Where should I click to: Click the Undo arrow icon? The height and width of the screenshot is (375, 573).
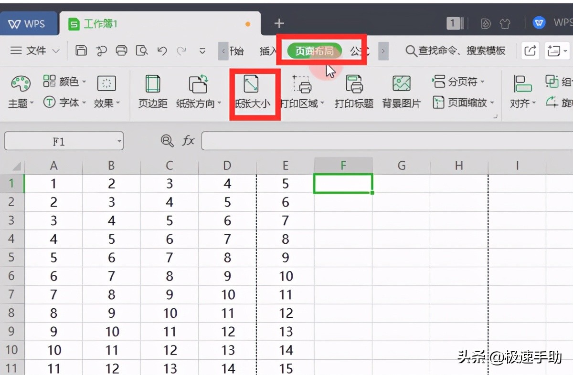162,50
